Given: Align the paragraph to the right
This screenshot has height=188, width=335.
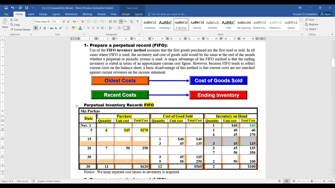Looking at the screenshot, I should coord(98,28).
